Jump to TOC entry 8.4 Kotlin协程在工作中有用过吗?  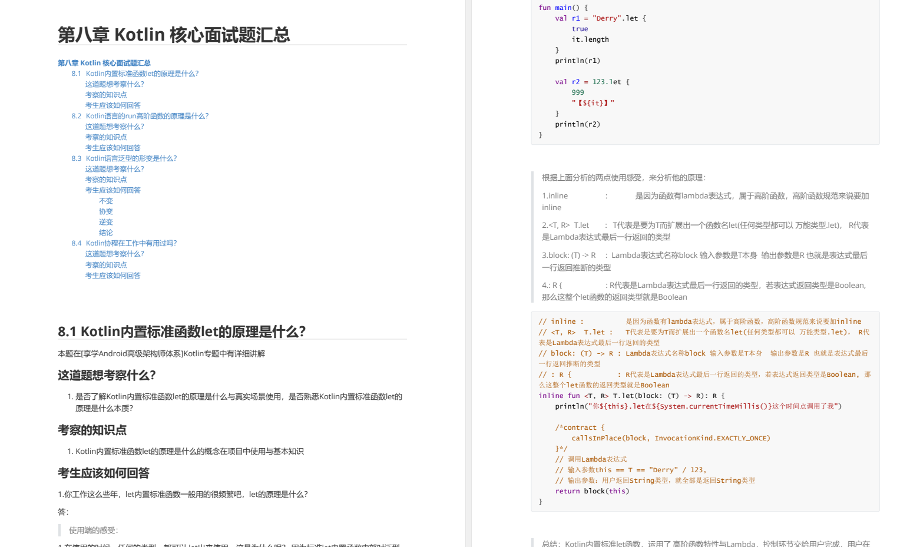124,243
